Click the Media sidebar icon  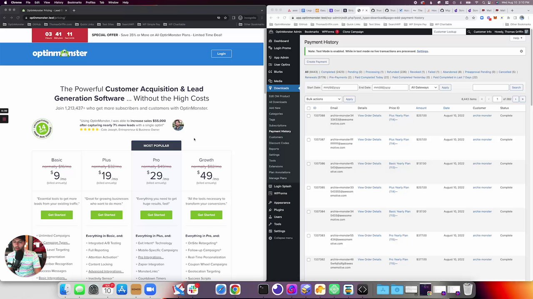click(270, 81)
